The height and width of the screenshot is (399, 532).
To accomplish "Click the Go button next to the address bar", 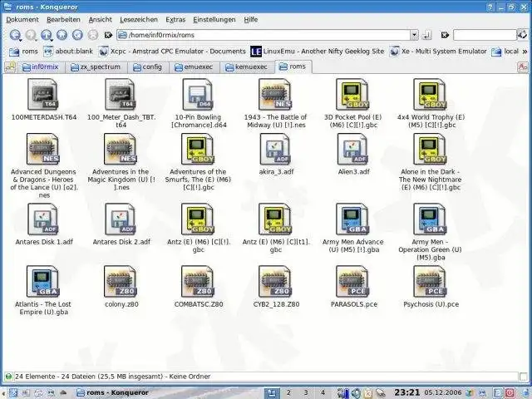I will (x=426, y=35).
